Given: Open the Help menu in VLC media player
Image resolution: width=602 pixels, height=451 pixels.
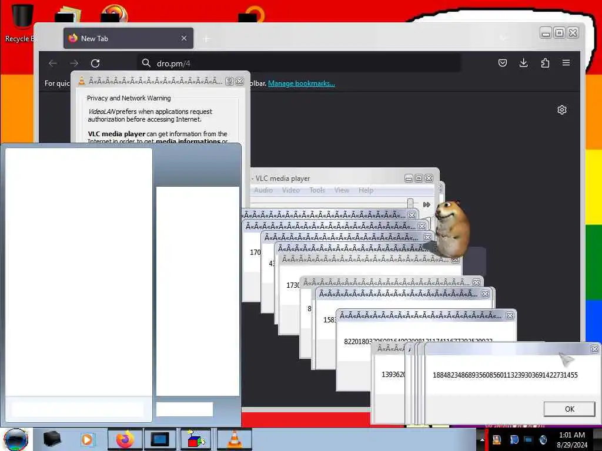Looking at the screenshot, I should pyautogui.click(x=366, y=190).
